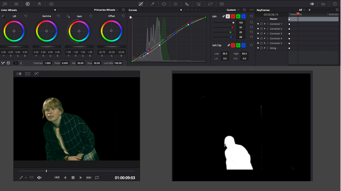The height and width of the screenshot is (191, 341).
Task: Reset the Soft Clip settings
Action: (x=252, y=45)
